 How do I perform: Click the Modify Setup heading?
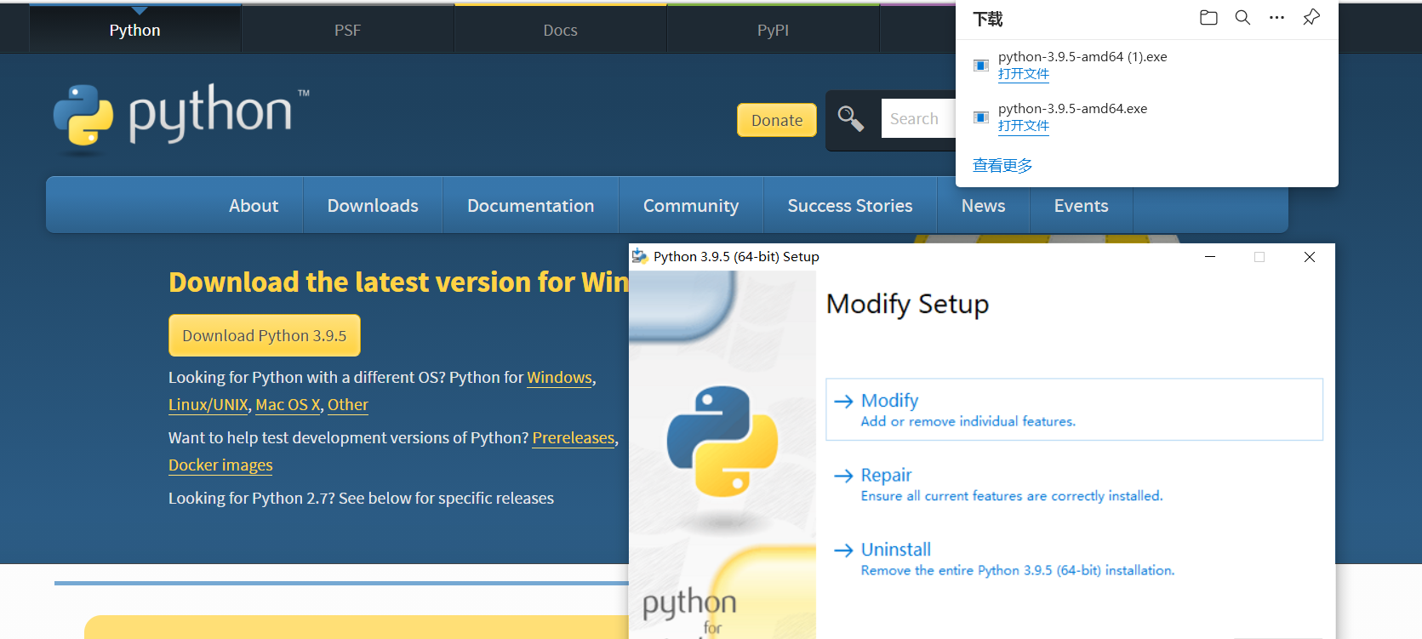coord(907,304)
